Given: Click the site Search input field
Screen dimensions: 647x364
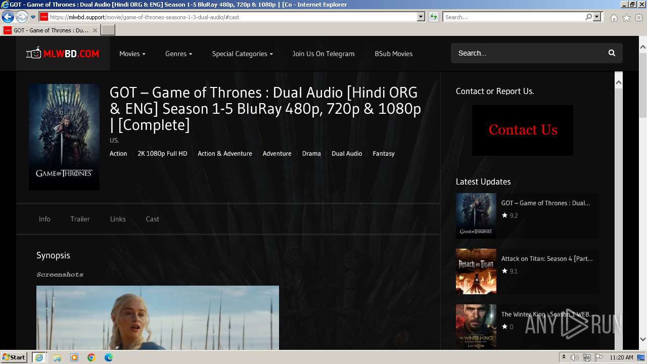Looking at the screenshot, I should (x=528, y=53).
